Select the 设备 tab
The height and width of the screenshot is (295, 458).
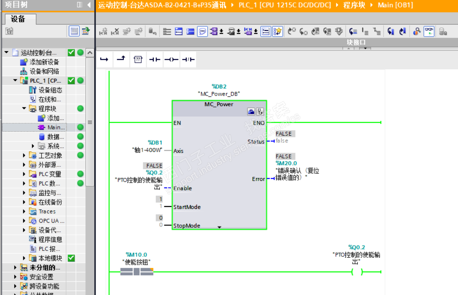pyautogui.click(x=18, y=19)
